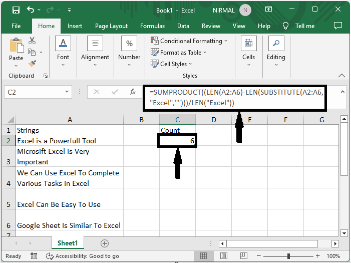The width and height of the screenshot is (351, 263).
Task: Open the Cells group button
Action: pyautogui.click(x=248, y=51)
